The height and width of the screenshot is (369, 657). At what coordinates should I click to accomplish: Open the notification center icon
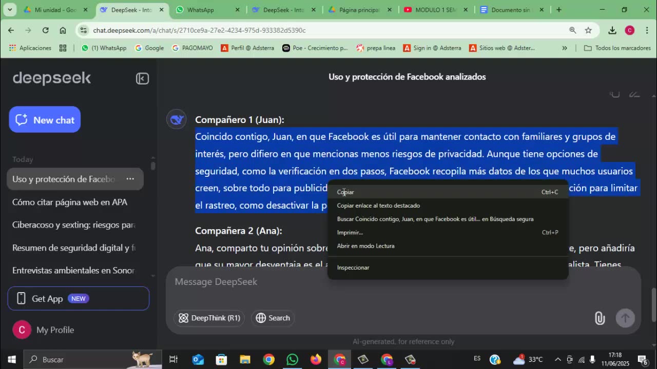[642, 359]
